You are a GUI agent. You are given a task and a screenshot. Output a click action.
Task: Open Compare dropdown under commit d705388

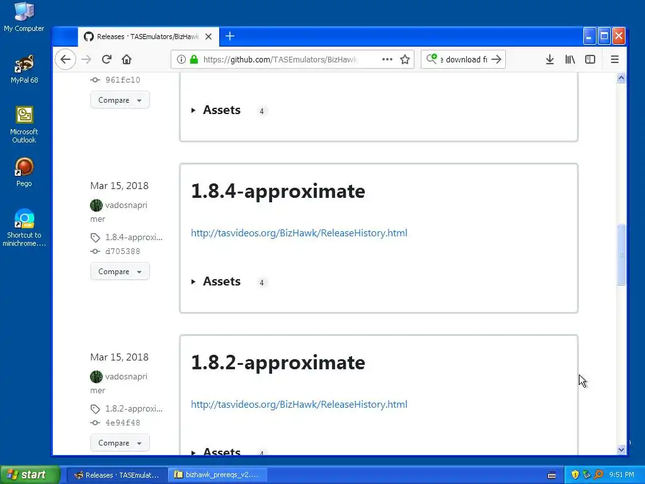(x=120, y=272)
